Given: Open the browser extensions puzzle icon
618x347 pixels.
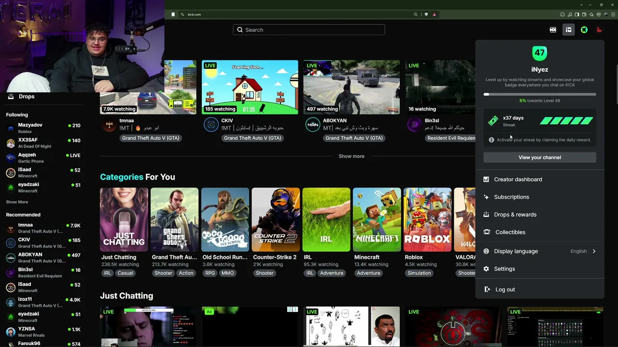Looking at the screenshot, I should (562, 14).
